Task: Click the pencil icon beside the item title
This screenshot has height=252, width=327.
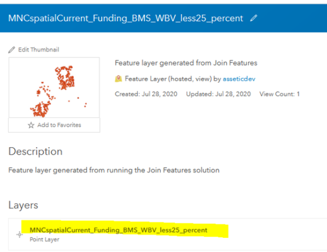Action: point(254,18)
